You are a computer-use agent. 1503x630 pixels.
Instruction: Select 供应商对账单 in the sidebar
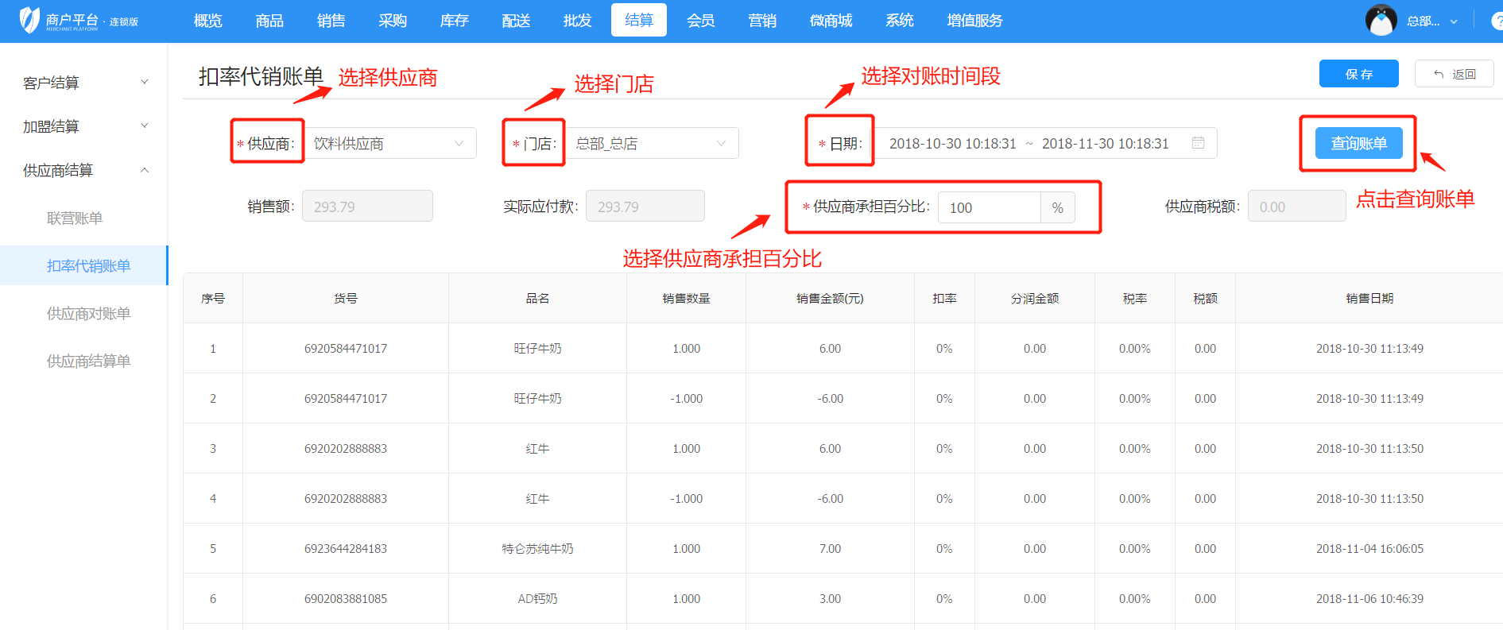click(88, 313)
